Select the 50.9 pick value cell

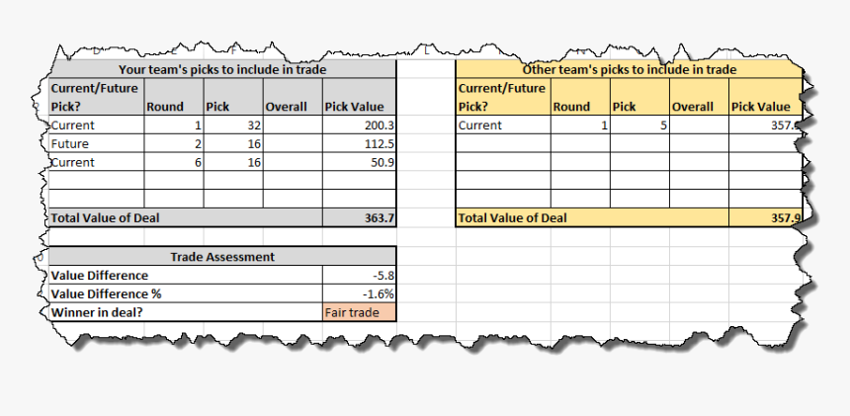[359, 163]
